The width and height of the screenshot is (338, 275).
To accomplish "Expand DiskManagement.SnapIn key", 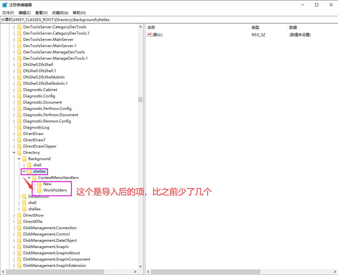I will click(x=14, y=246).
